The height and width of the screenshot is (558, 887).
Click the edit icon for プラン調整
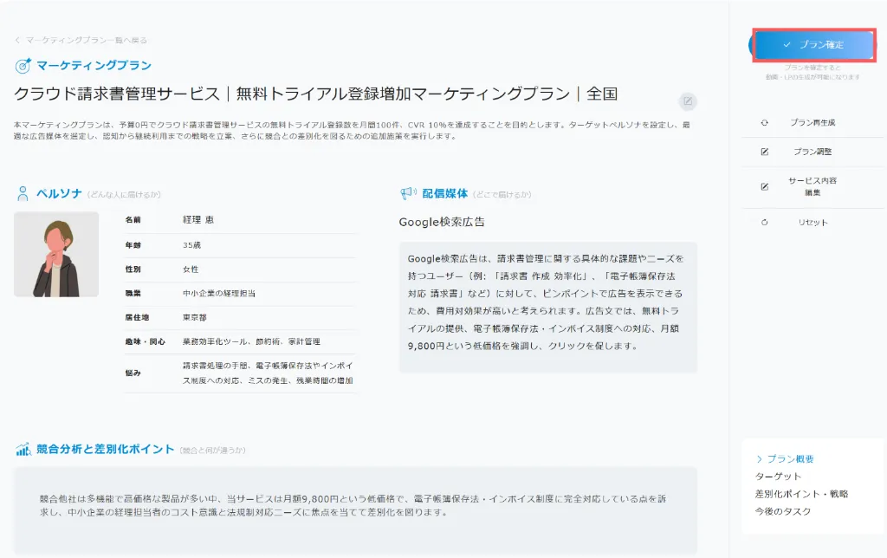[764, 152]
